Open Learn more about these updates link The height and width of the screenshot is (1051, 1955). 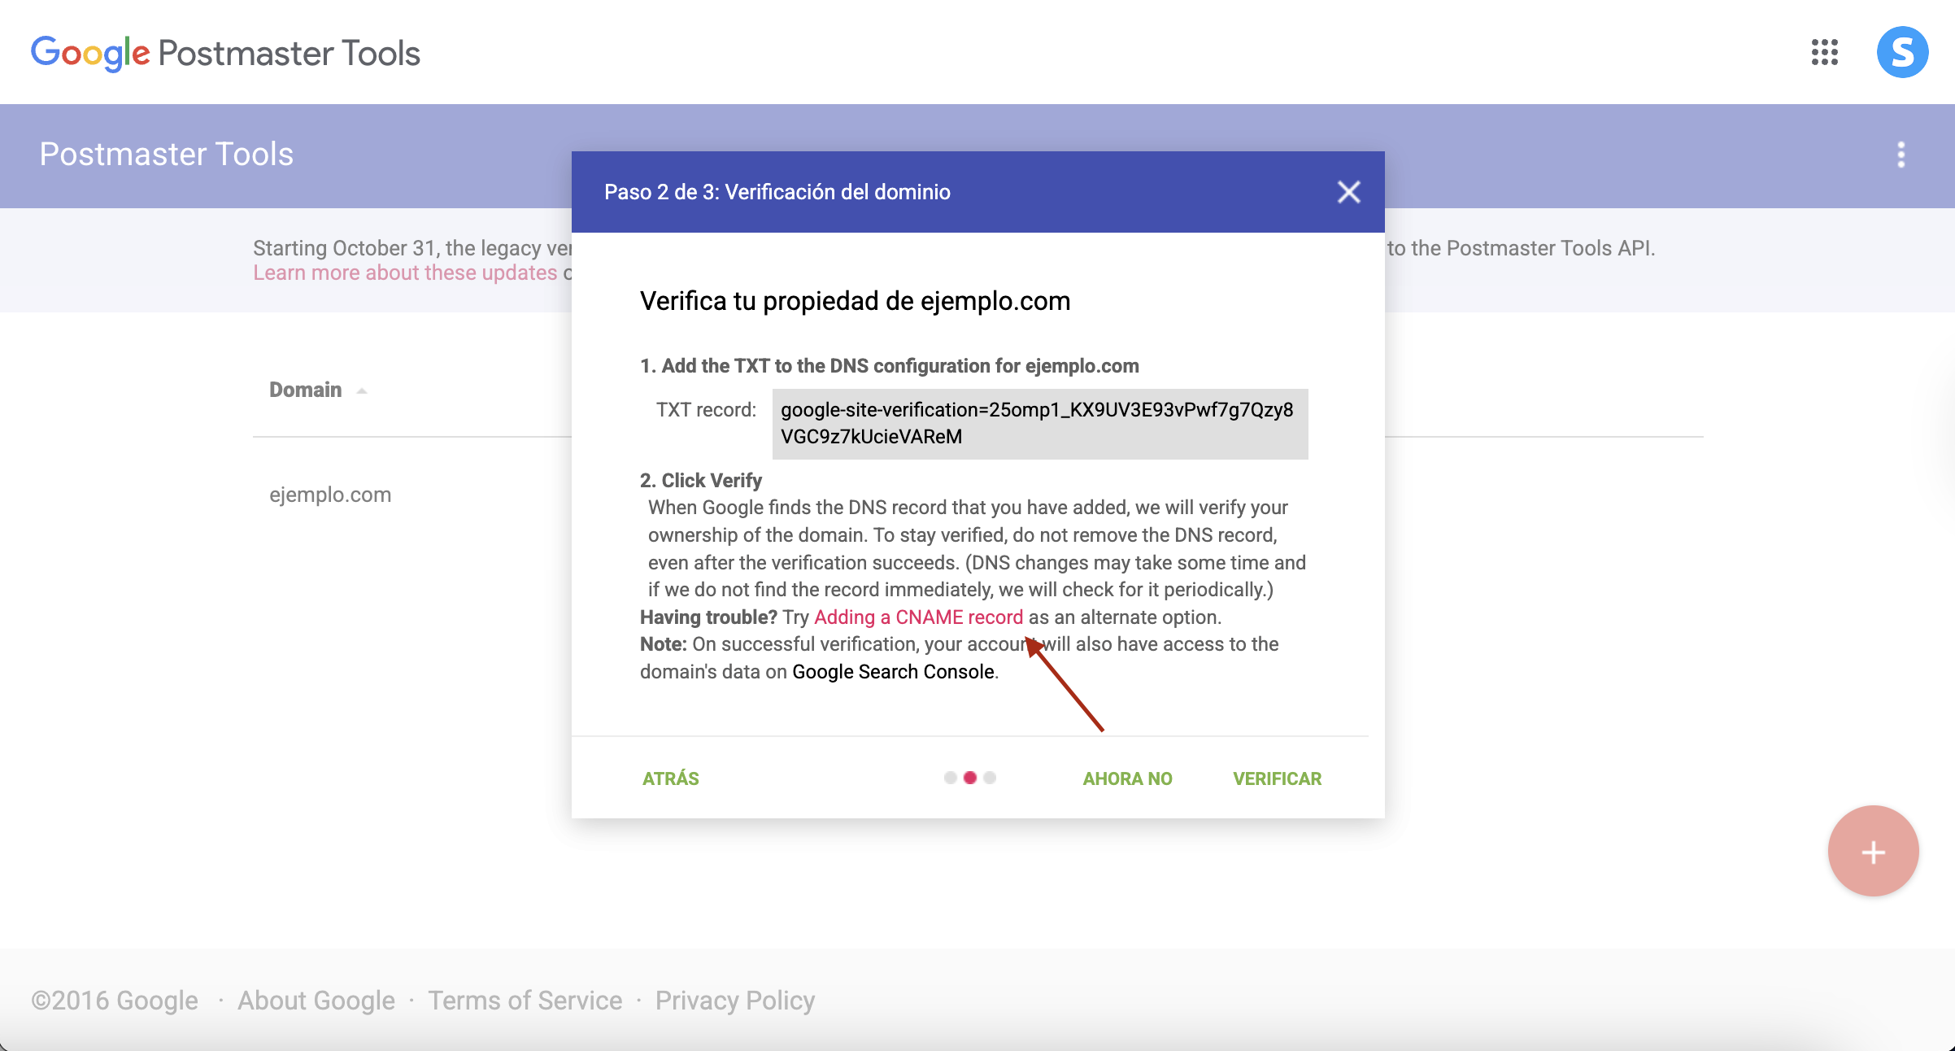(x=405, y=273)
